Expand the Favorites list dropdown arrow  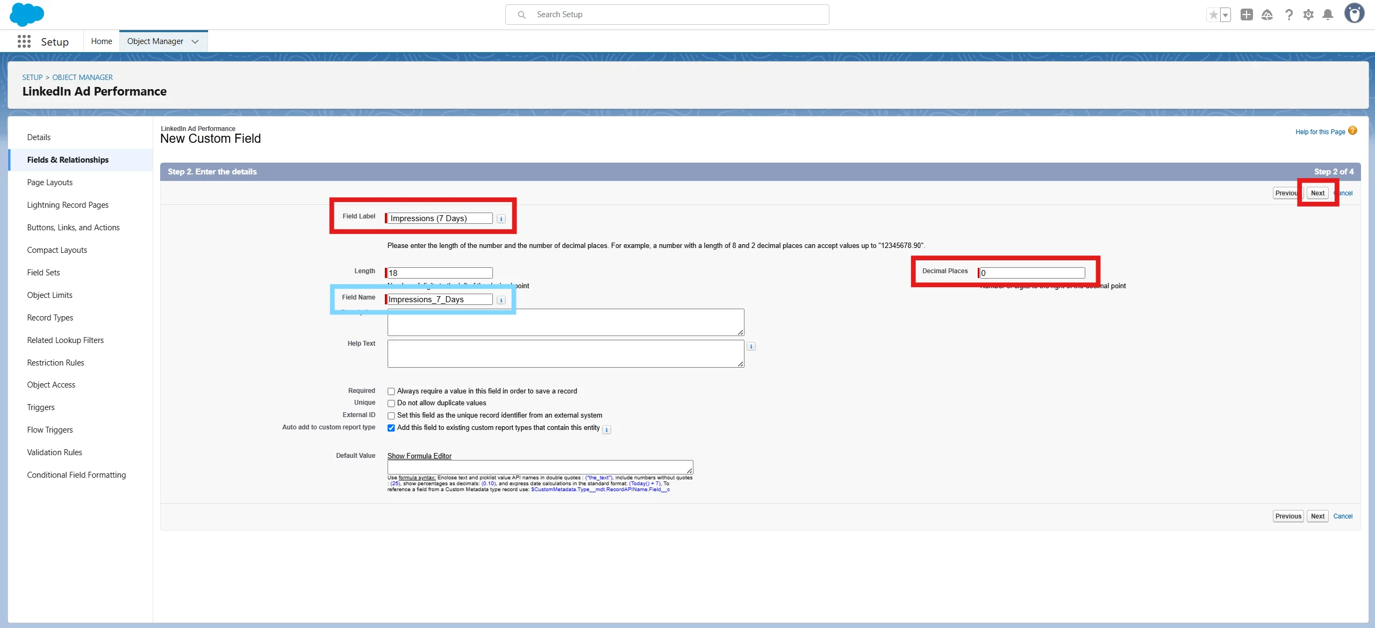[x=1226, y=14]
